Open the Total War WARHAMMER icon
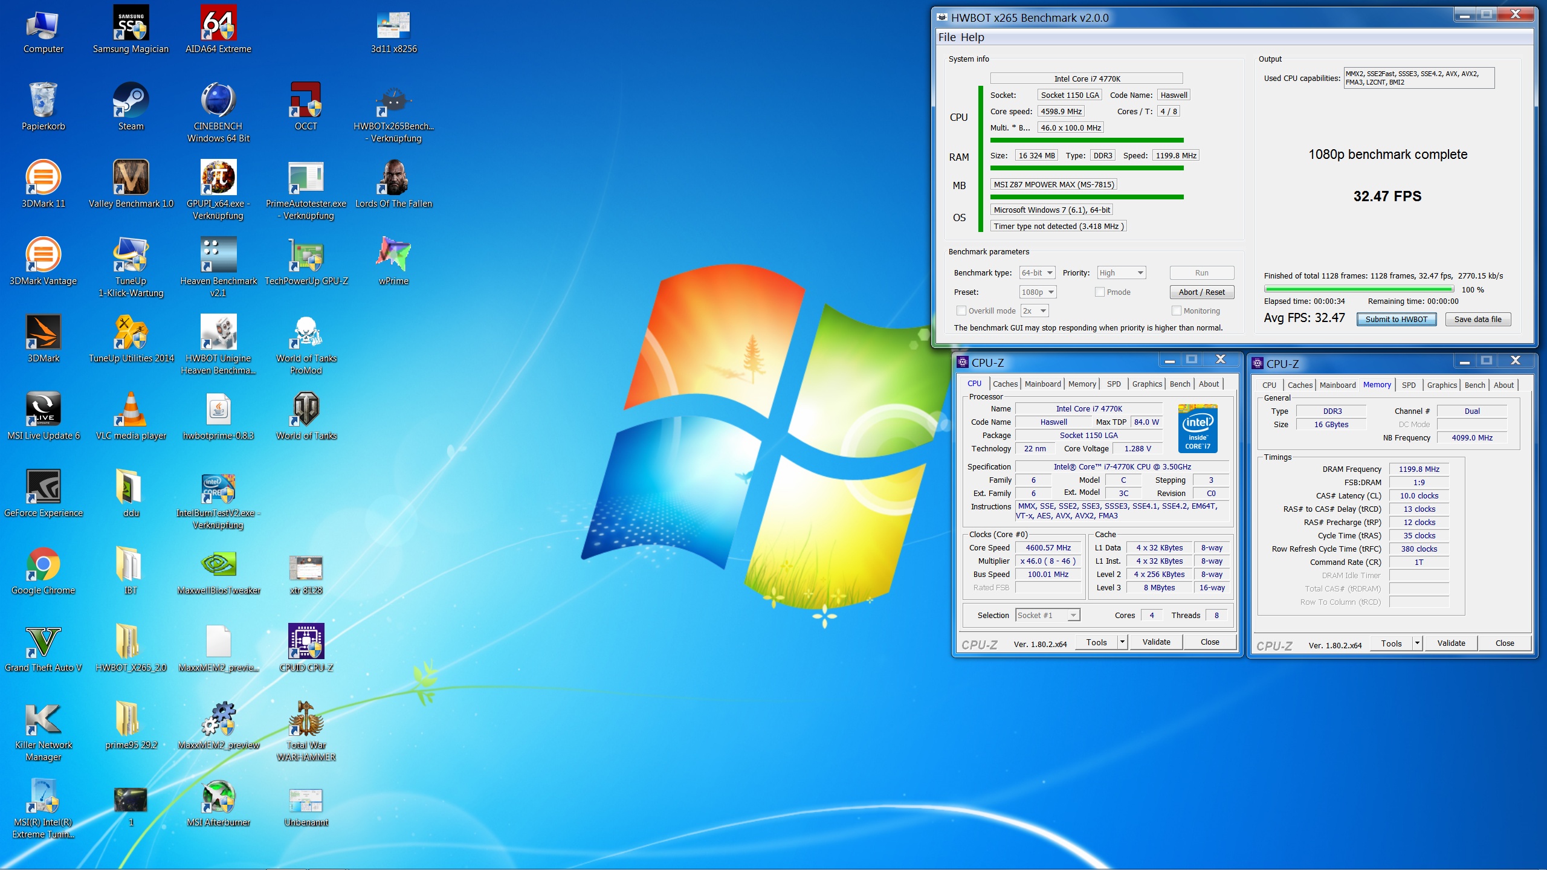 [306, 732]
